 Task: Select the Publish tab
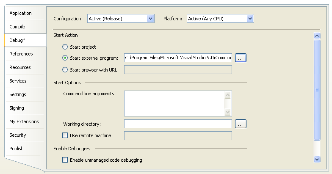[x=17, y=149]
